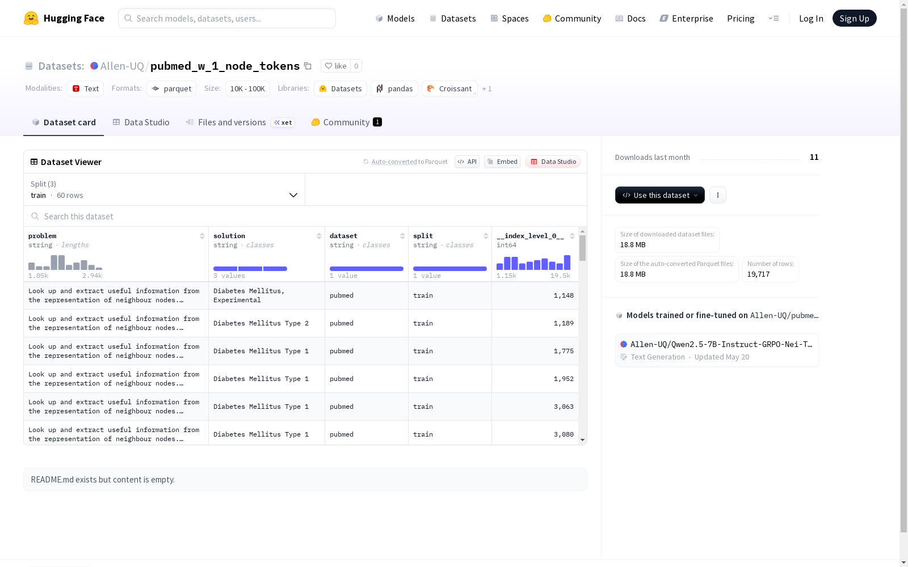This screenshot has width=908, height=567.
Task: Open the Files and versions tab
Action: [240, 122]
